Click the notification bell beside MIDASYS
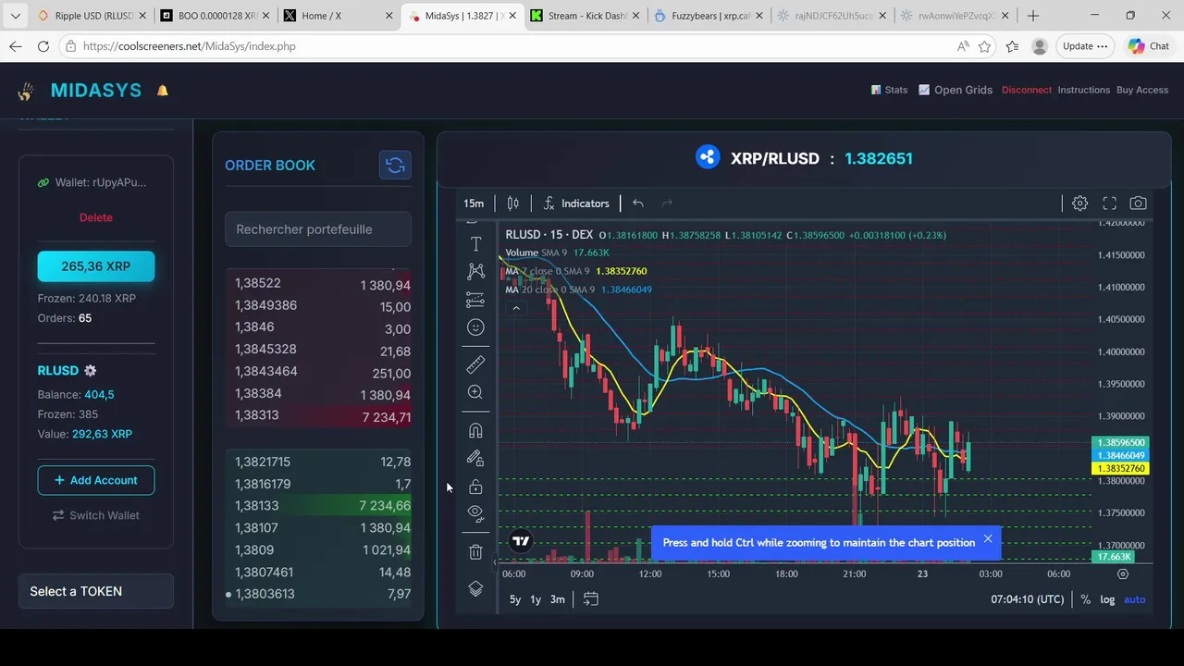1184x666 pixels. 163,91
